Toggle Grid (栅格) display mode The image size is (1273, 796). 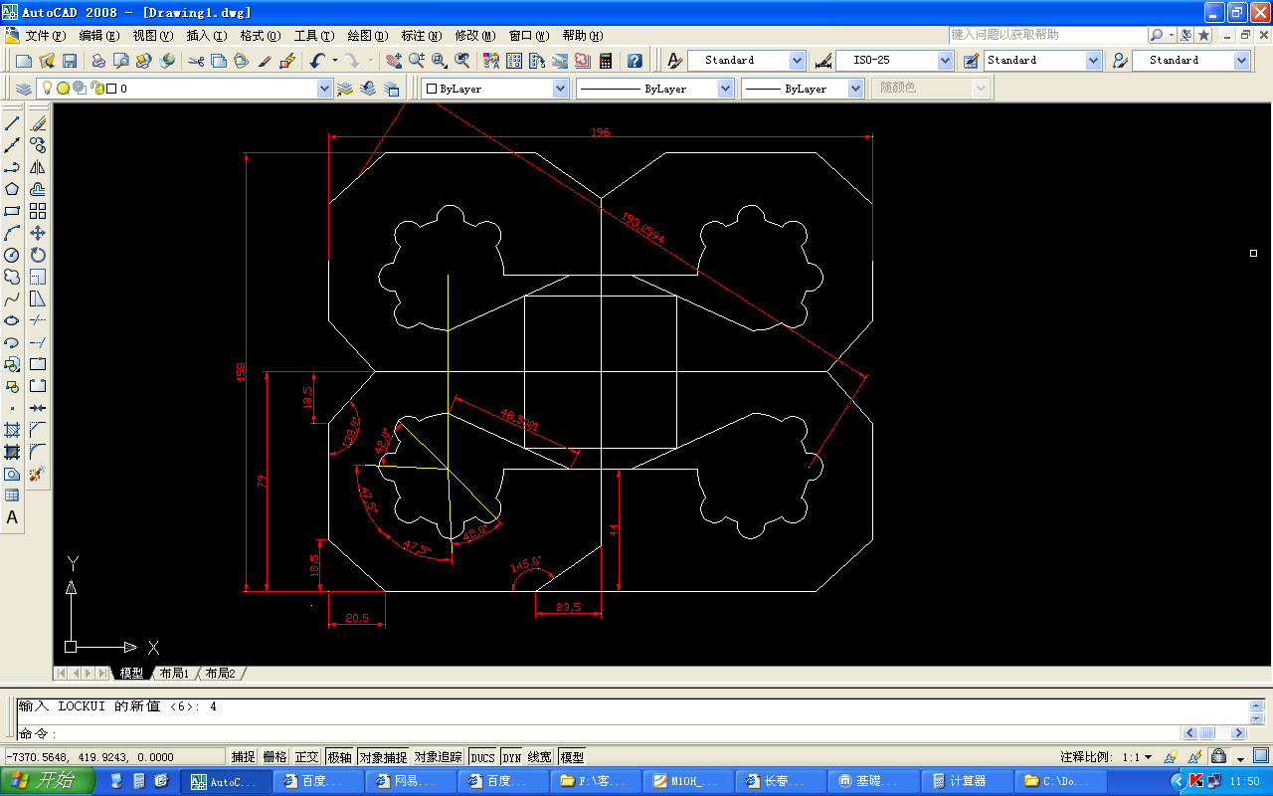pyautogui.click(x=274, y=757)
